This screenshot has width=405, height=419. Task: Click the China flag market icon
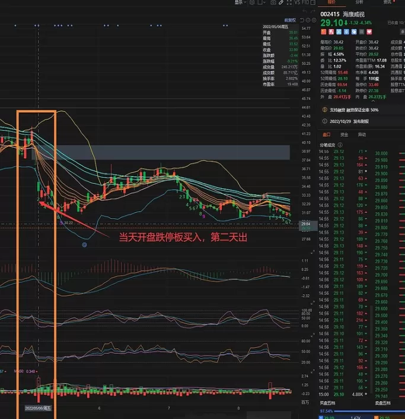323,32
